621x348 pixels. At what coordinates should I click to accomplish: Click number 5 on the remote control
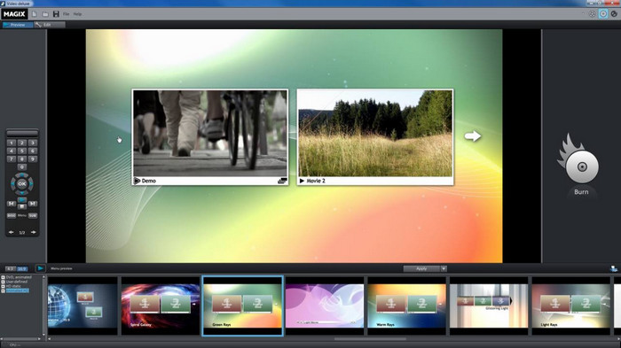(22, 151)
